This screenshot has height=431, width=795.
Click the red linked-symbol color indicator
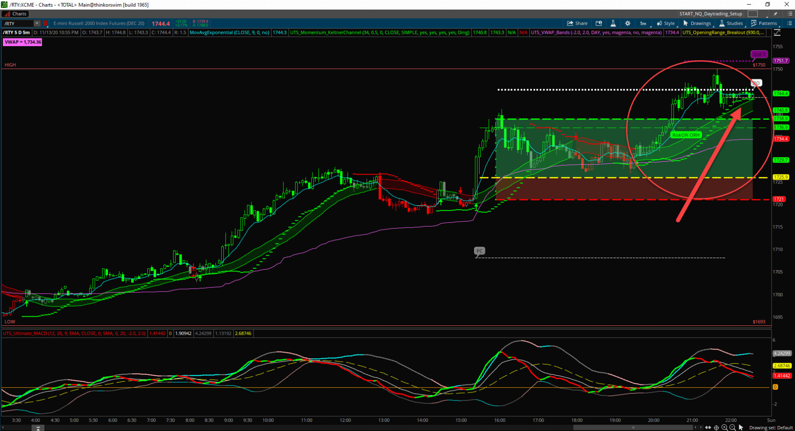coord(45,23)
